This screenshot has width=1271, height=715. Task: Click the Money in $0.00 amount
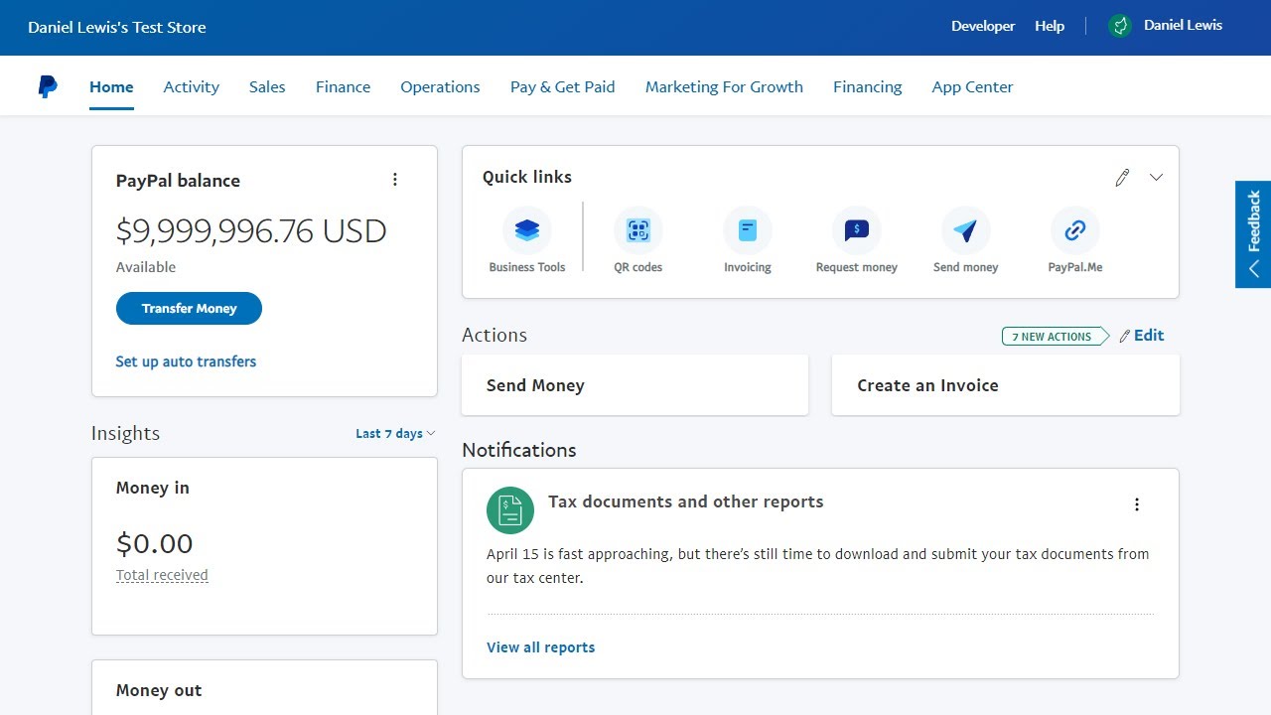point(154,543)
